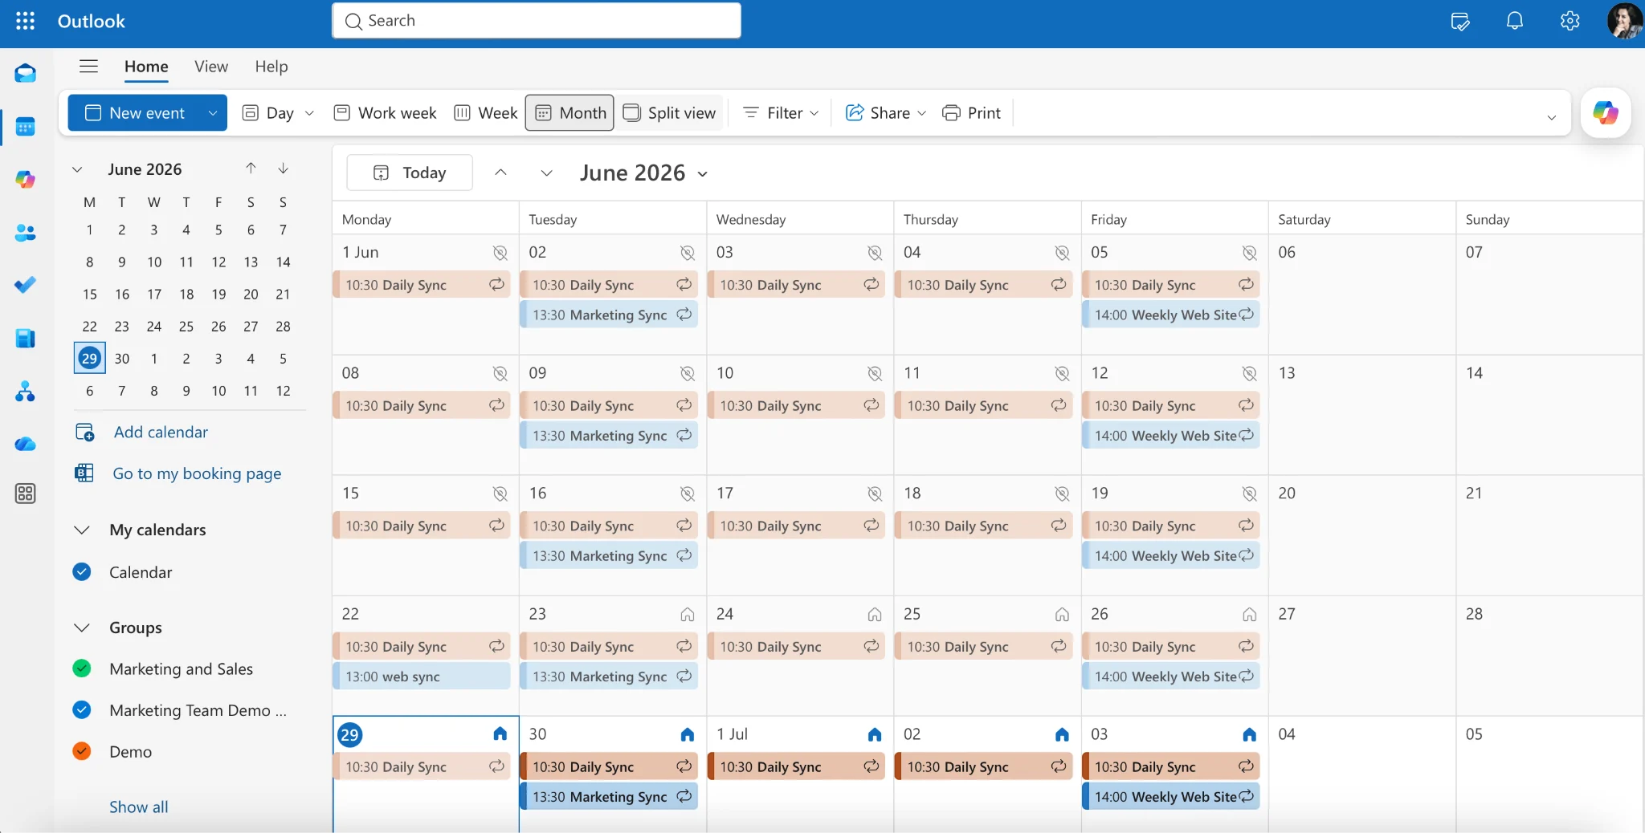This screenshot has width=1645, height=833.
Task: Click the down chevron before June 2026 title
Action: (546, 173)
